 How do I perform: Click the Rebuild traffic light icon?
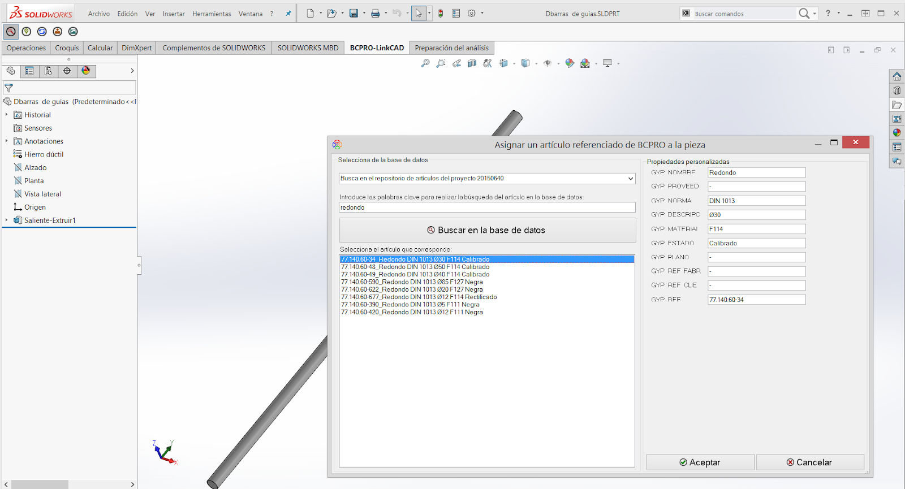click(441, 13)
